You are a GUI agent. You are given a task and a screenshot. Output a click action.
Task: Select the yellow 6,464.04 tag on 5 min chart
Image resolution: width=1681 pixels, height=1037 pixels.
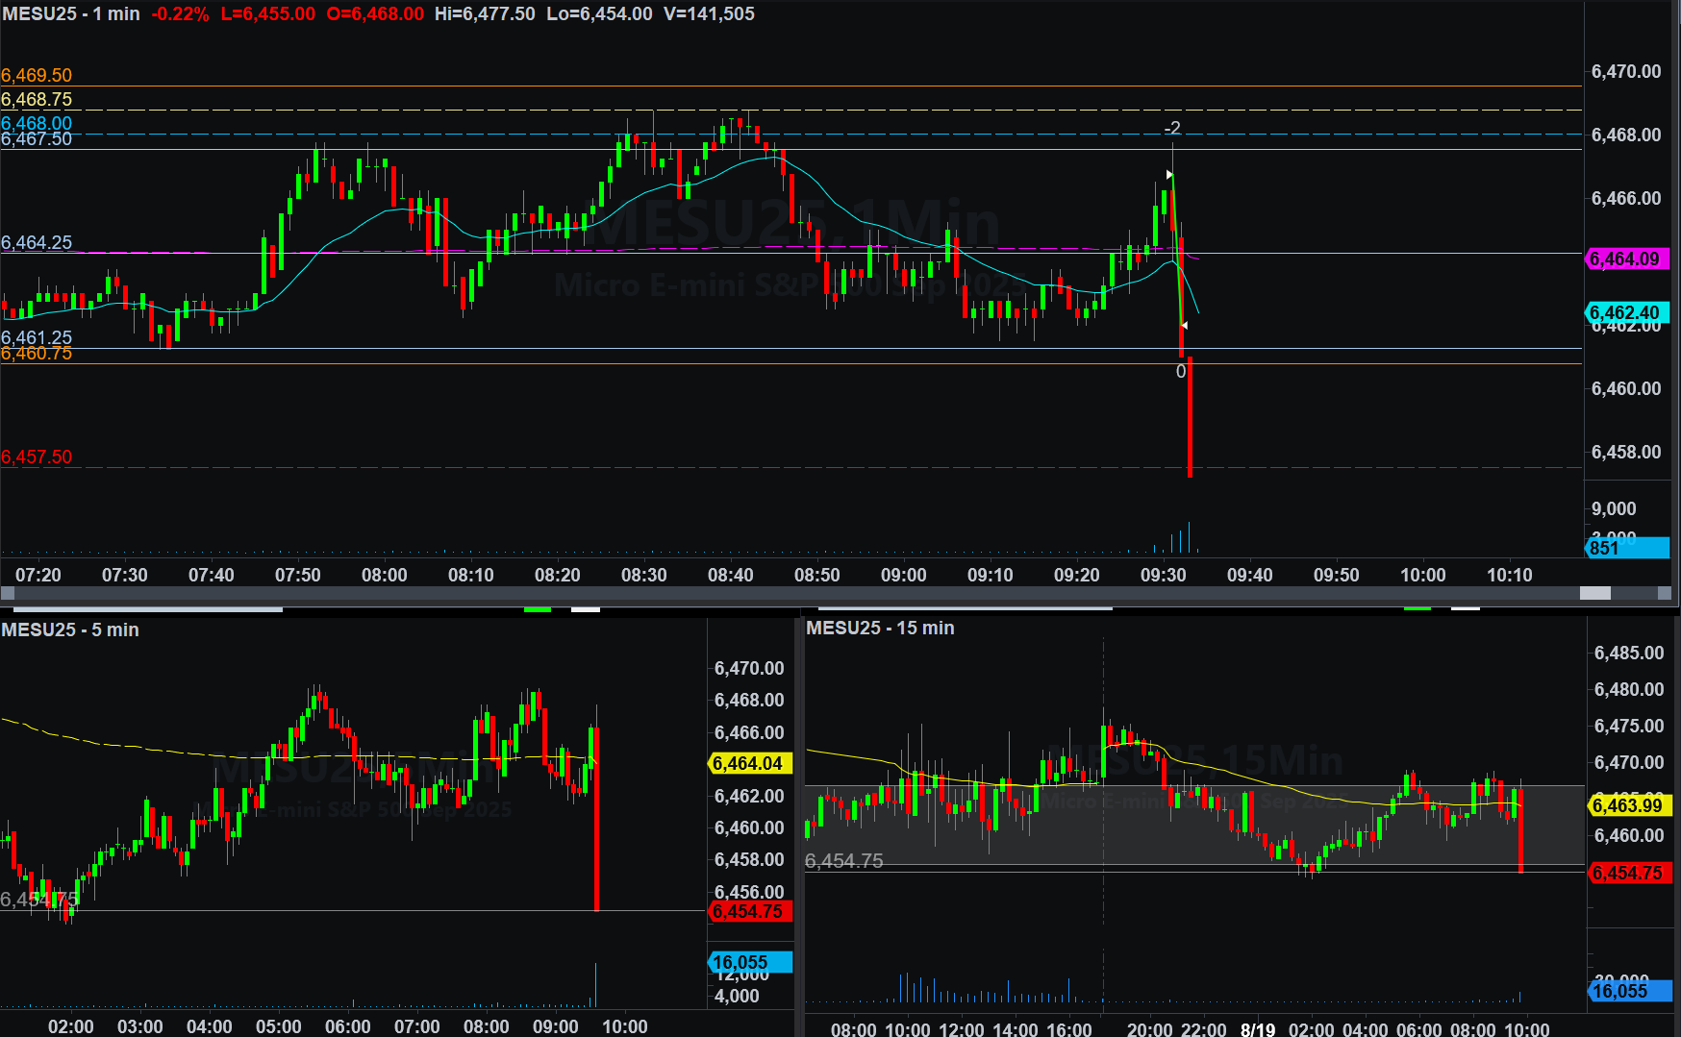pos(748,763)
